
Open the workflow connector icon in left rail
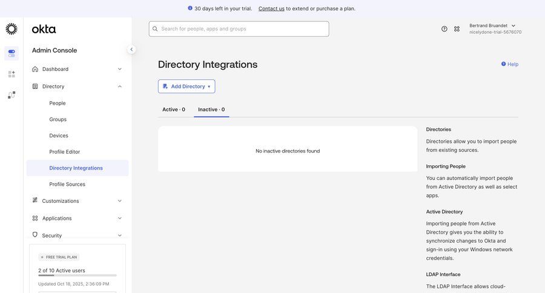pyautogui.click(x=12, y=95)
